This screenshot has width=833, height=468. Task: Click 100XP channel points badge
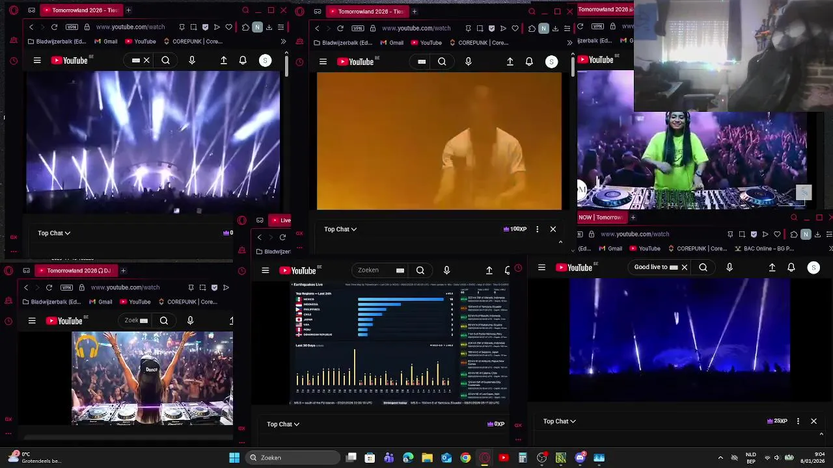tap(515, 229)
